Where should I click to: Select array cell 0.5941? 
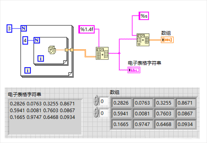pos(121,114)
